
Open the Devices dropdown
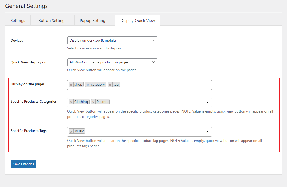[112, 40]
